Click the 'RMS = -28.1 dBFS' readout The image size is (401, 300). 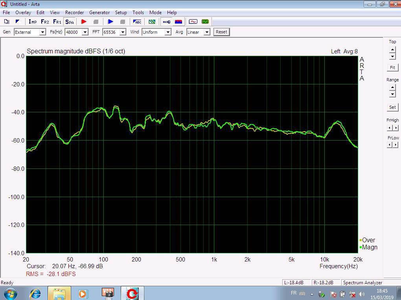(x=51, y=274)
